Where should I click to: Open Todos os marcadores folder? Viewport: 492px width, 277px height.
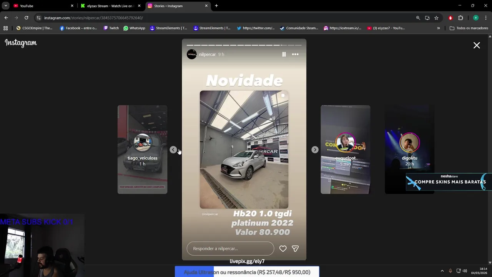(469, 28)
